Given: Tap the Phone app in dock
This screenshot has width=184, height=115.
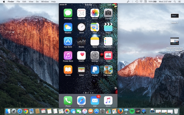Looking at the screenshot, I should (68, 100).
